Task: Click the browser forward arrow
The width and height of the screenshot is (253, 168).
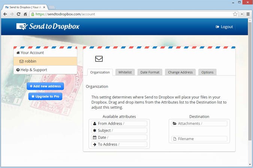Action: coord(12,14)
